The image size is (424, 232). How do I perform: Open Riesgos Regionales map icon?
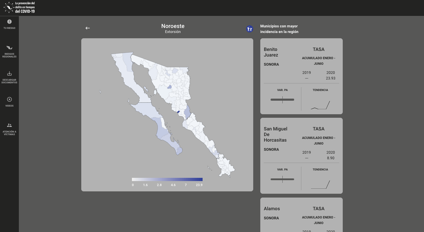point(9,48)
